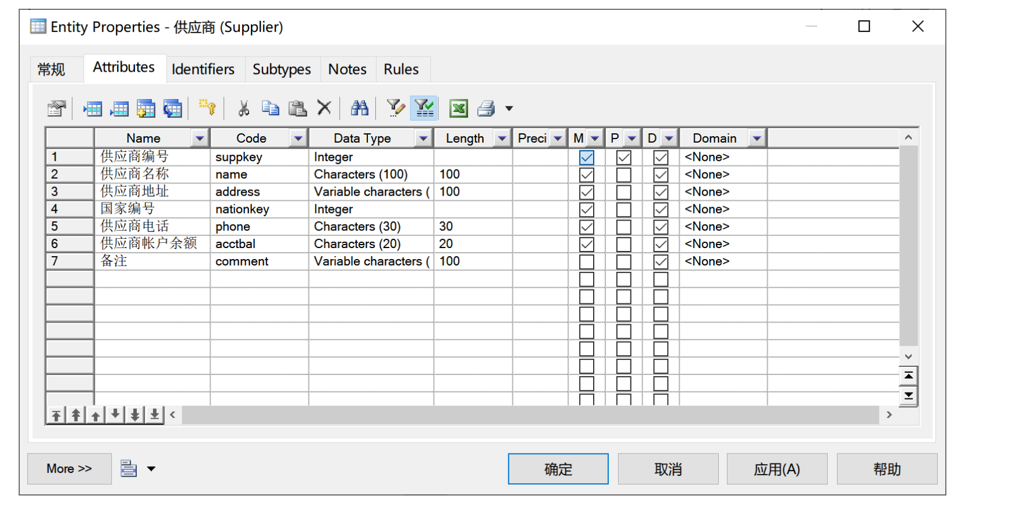Toggle the Enable Filter funnel icon

424,108
